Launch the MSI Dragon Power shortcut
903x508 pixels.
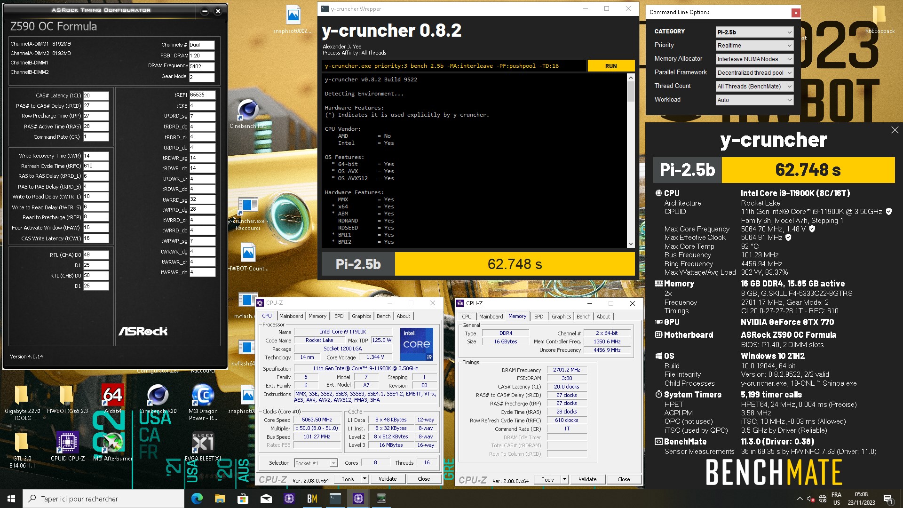pyautogui.click(x=203, y=402)
